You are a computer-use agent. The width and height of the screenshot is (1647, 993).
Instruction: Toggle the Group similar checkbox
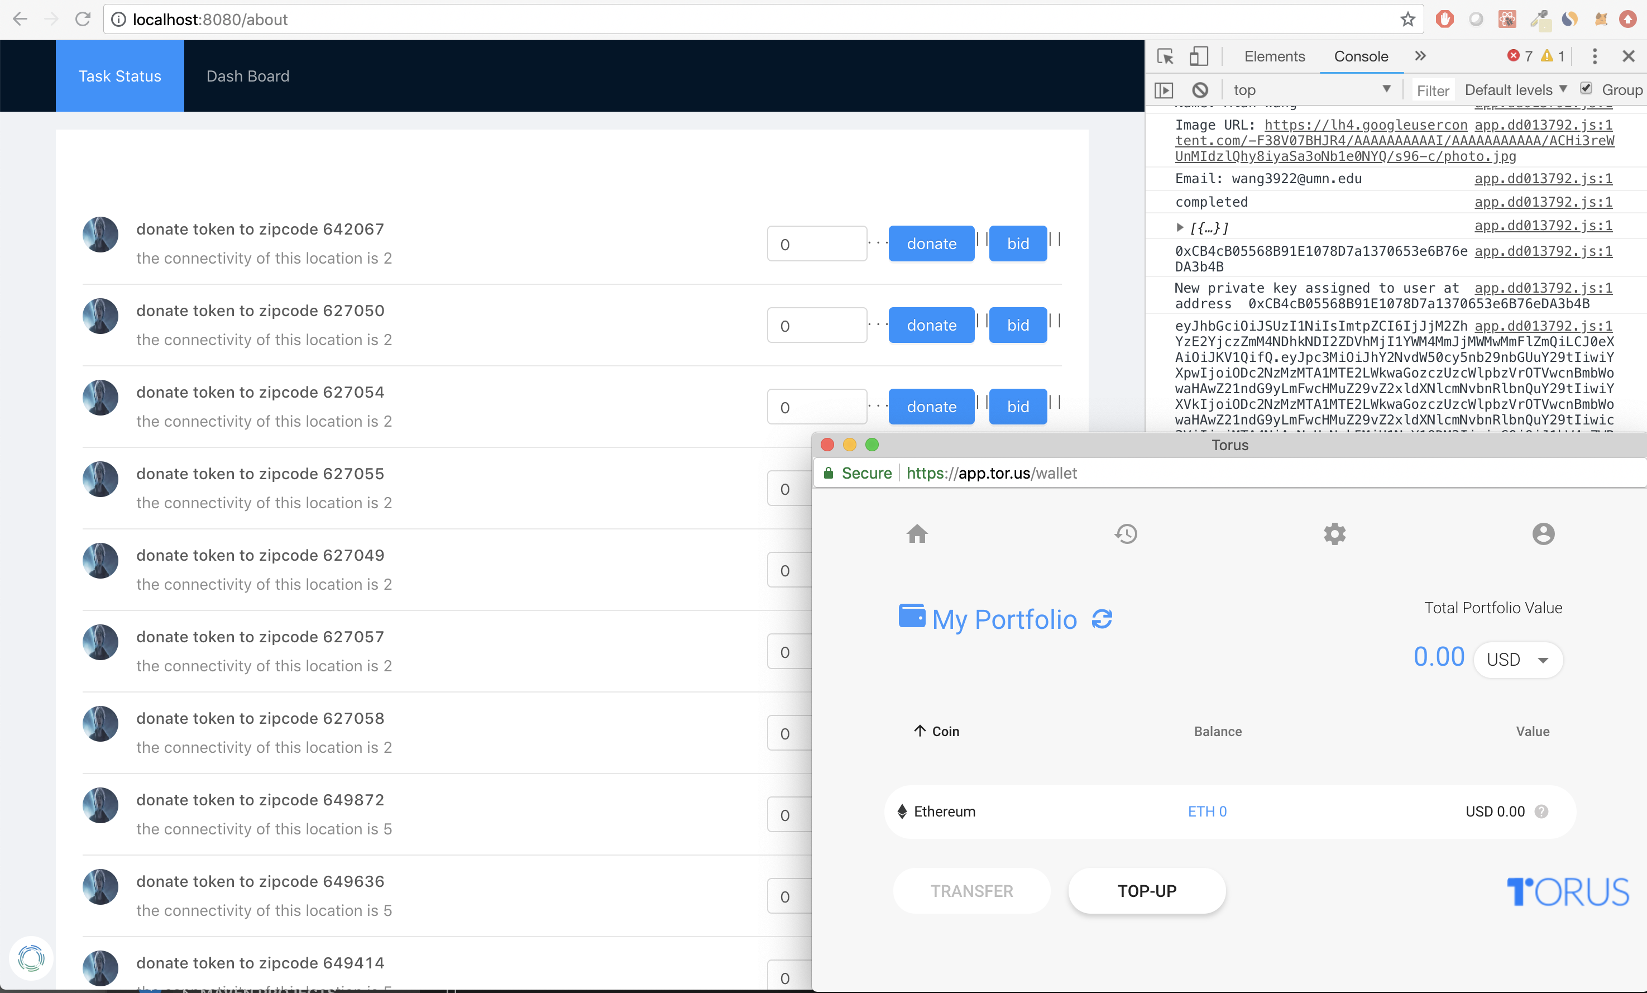[x=1586, y=88]
